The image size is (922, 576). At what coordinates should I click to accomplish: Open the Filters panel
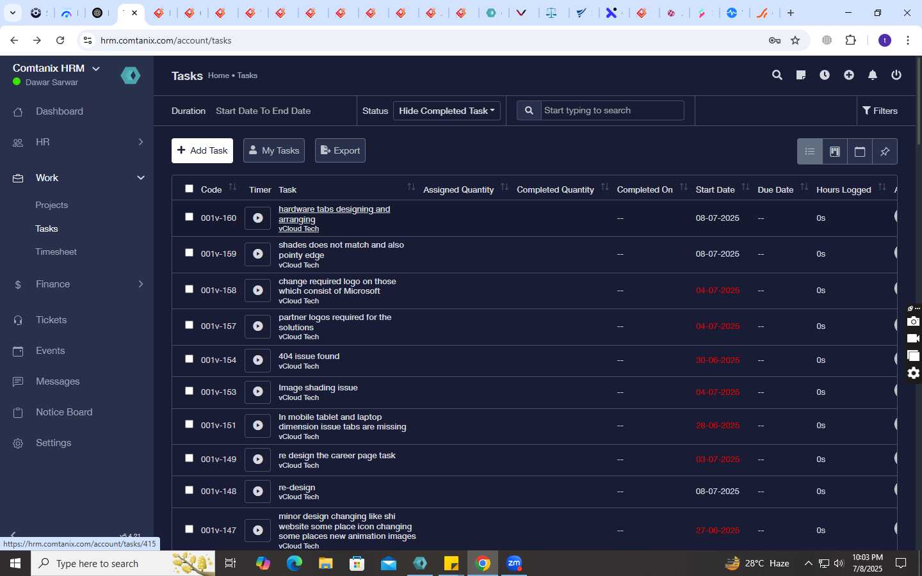(x=880, y=111)
